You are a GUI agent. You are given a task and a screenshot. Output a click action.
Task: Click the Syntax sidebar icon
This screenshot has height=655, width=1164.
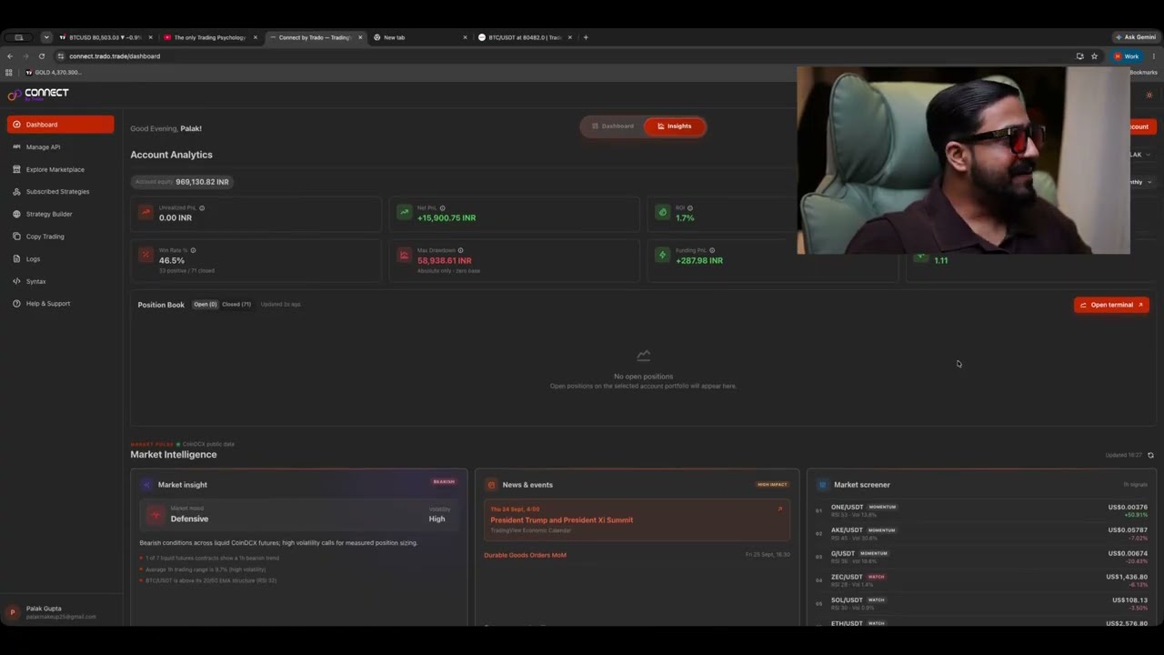point(16,281)
